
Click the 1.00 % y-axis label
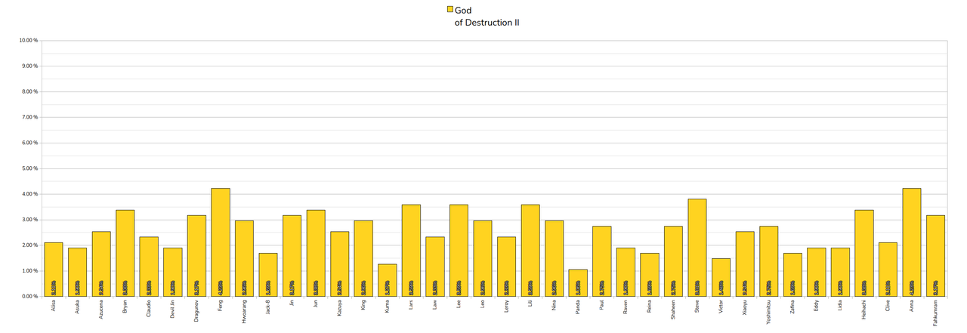(29, 271)
